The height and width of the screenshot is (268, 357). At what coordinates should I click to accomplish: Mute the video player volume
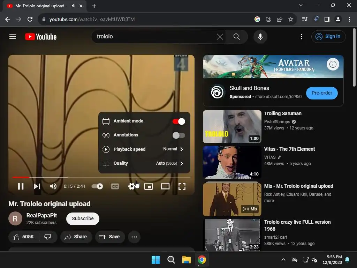pos(53,186)
